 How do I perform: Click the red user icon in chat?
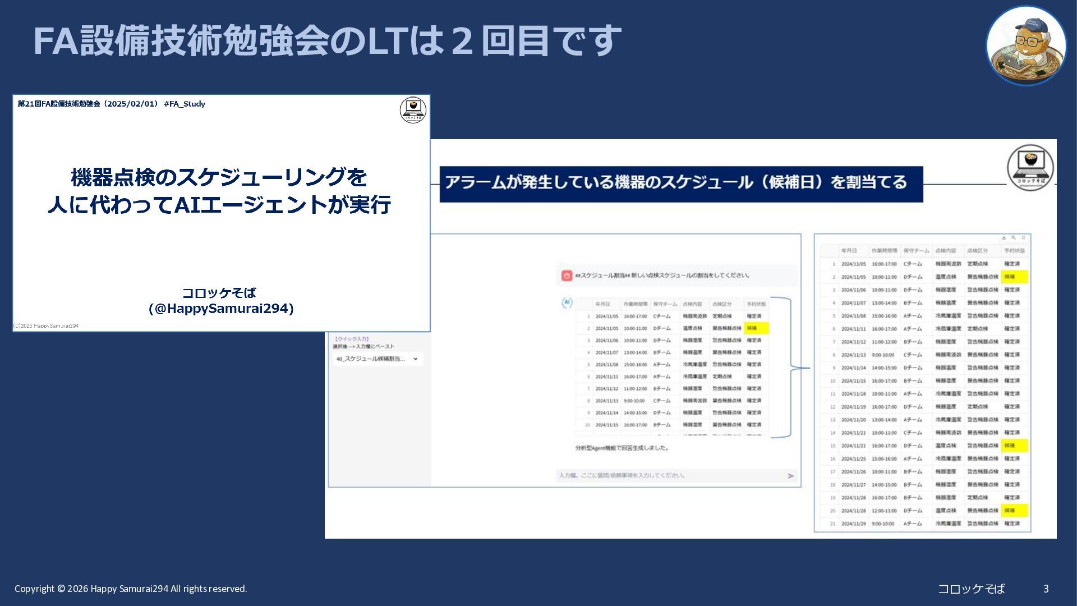click(x=567, y=276)
